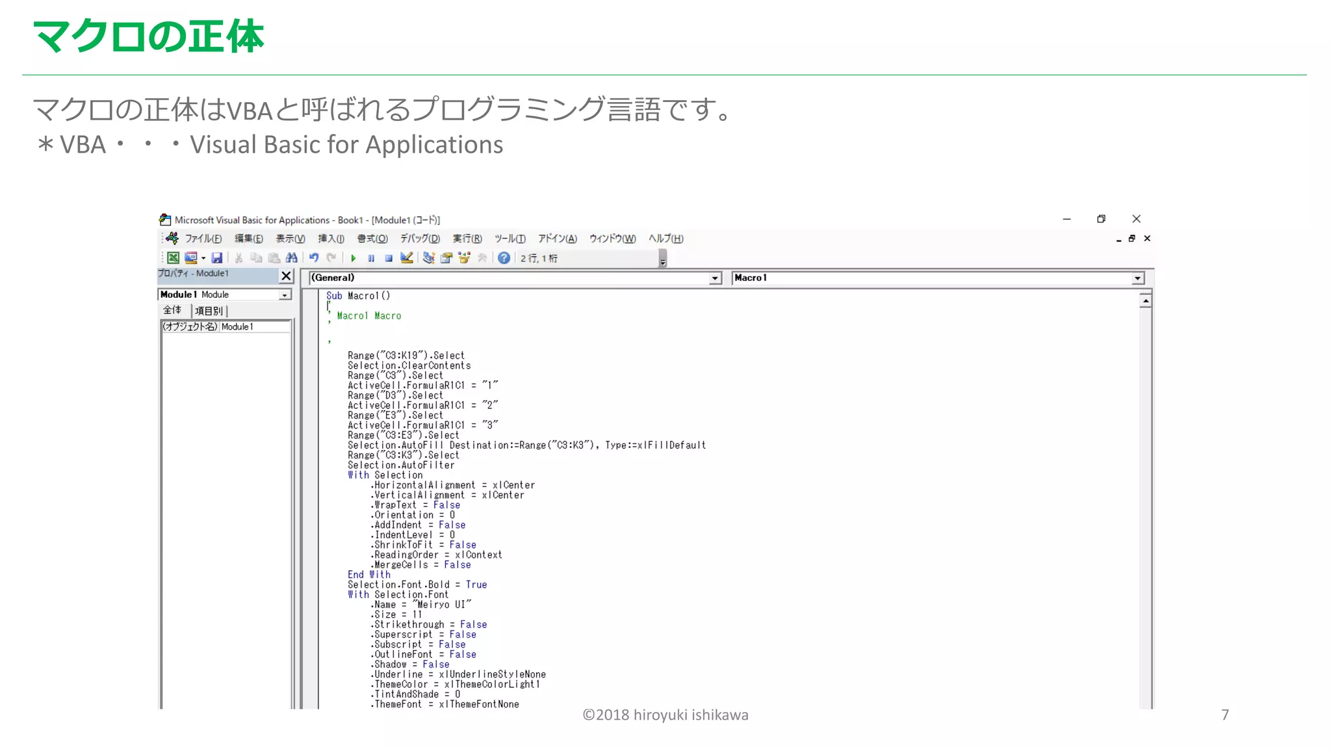Switch to the 全体 properties tab

[172, 310]
